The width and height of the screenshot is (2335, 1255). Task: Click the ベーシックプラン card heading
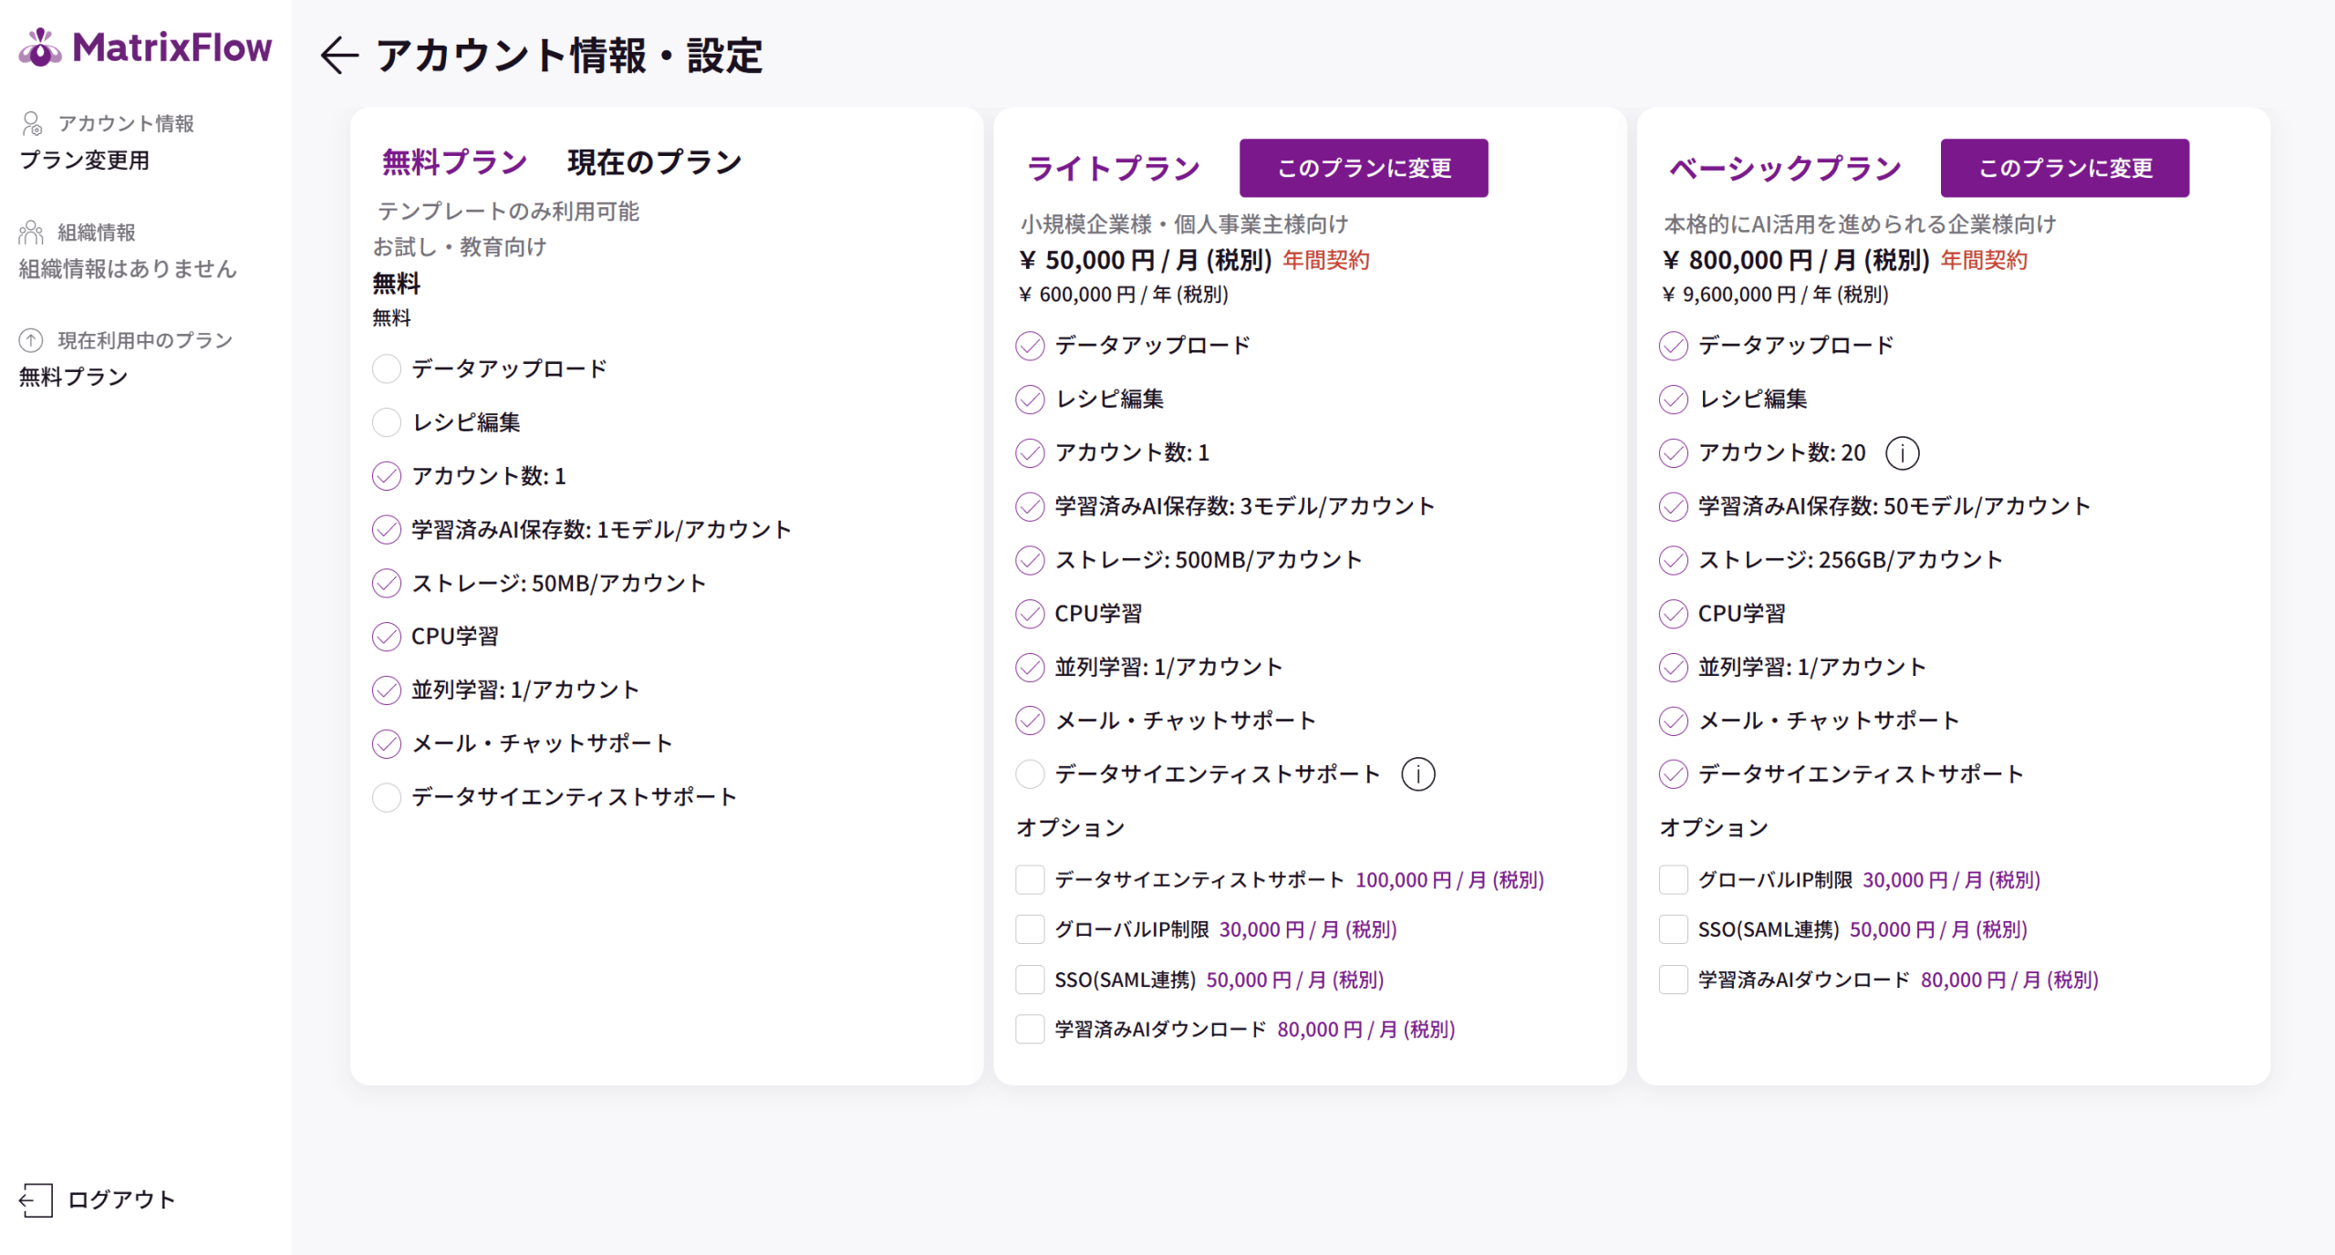1785,168
